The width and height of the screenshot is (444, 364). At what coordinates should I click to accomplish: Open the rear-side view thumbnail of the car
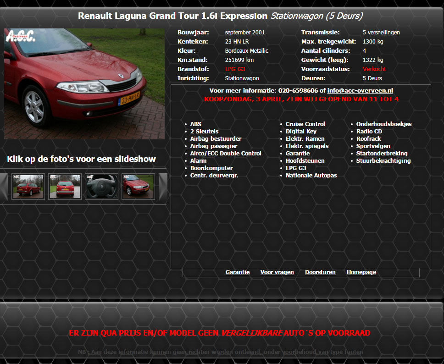[28, 187]
